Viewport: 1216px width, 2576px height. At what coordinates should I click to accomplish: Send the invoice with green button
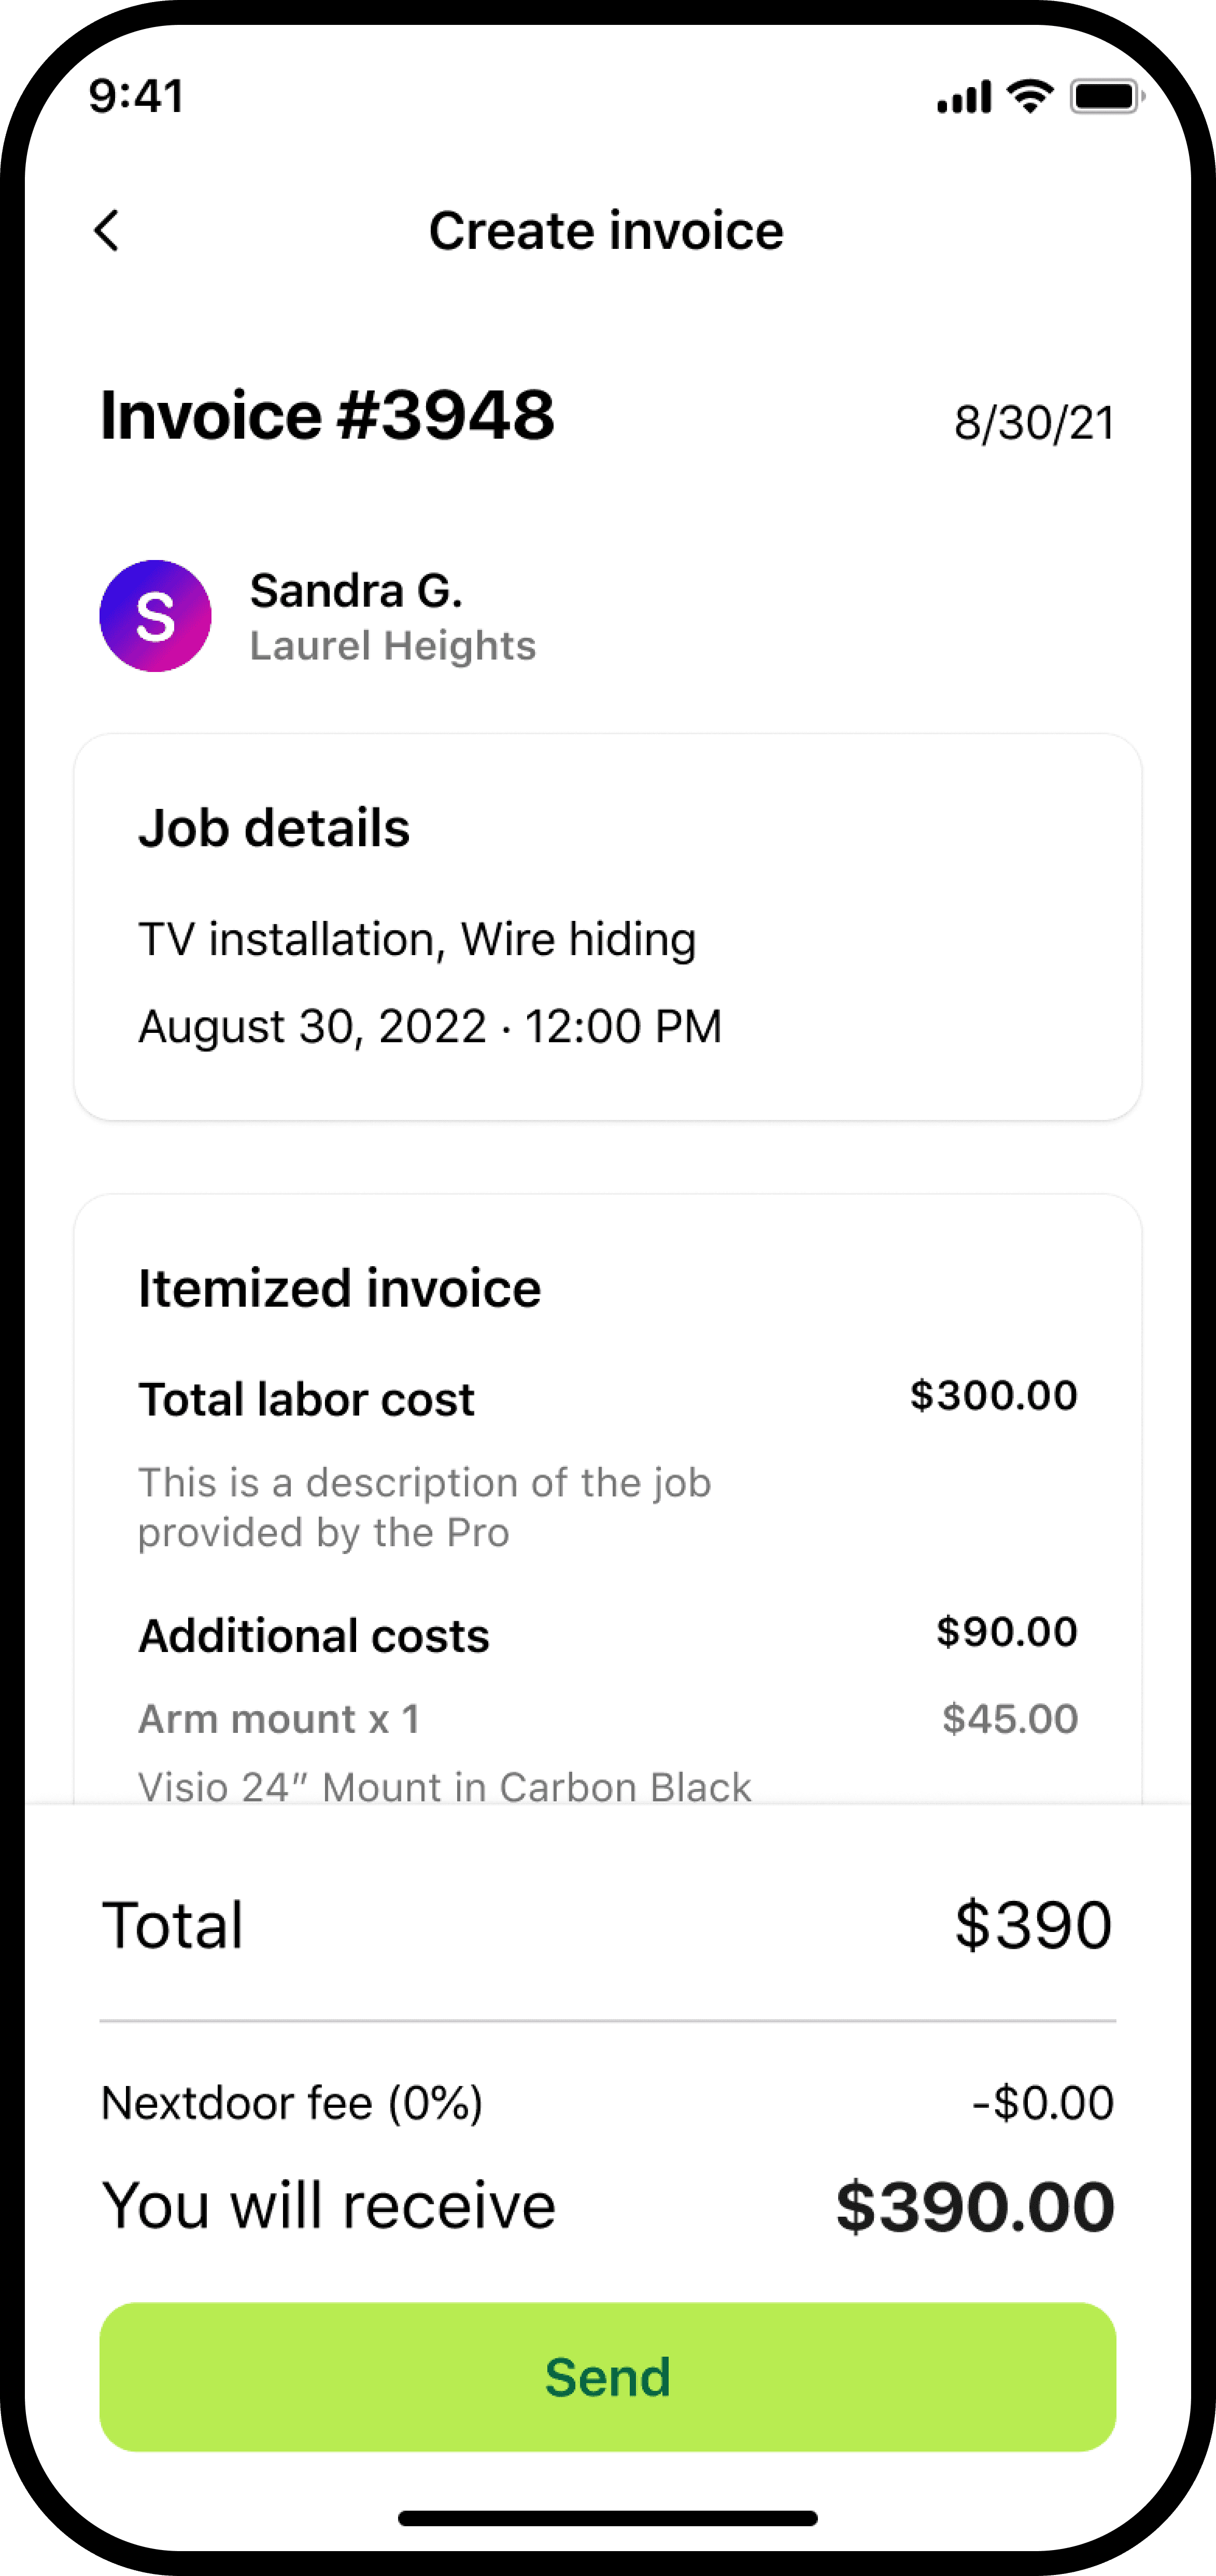pyautogui.click(x=608, y=2376)
